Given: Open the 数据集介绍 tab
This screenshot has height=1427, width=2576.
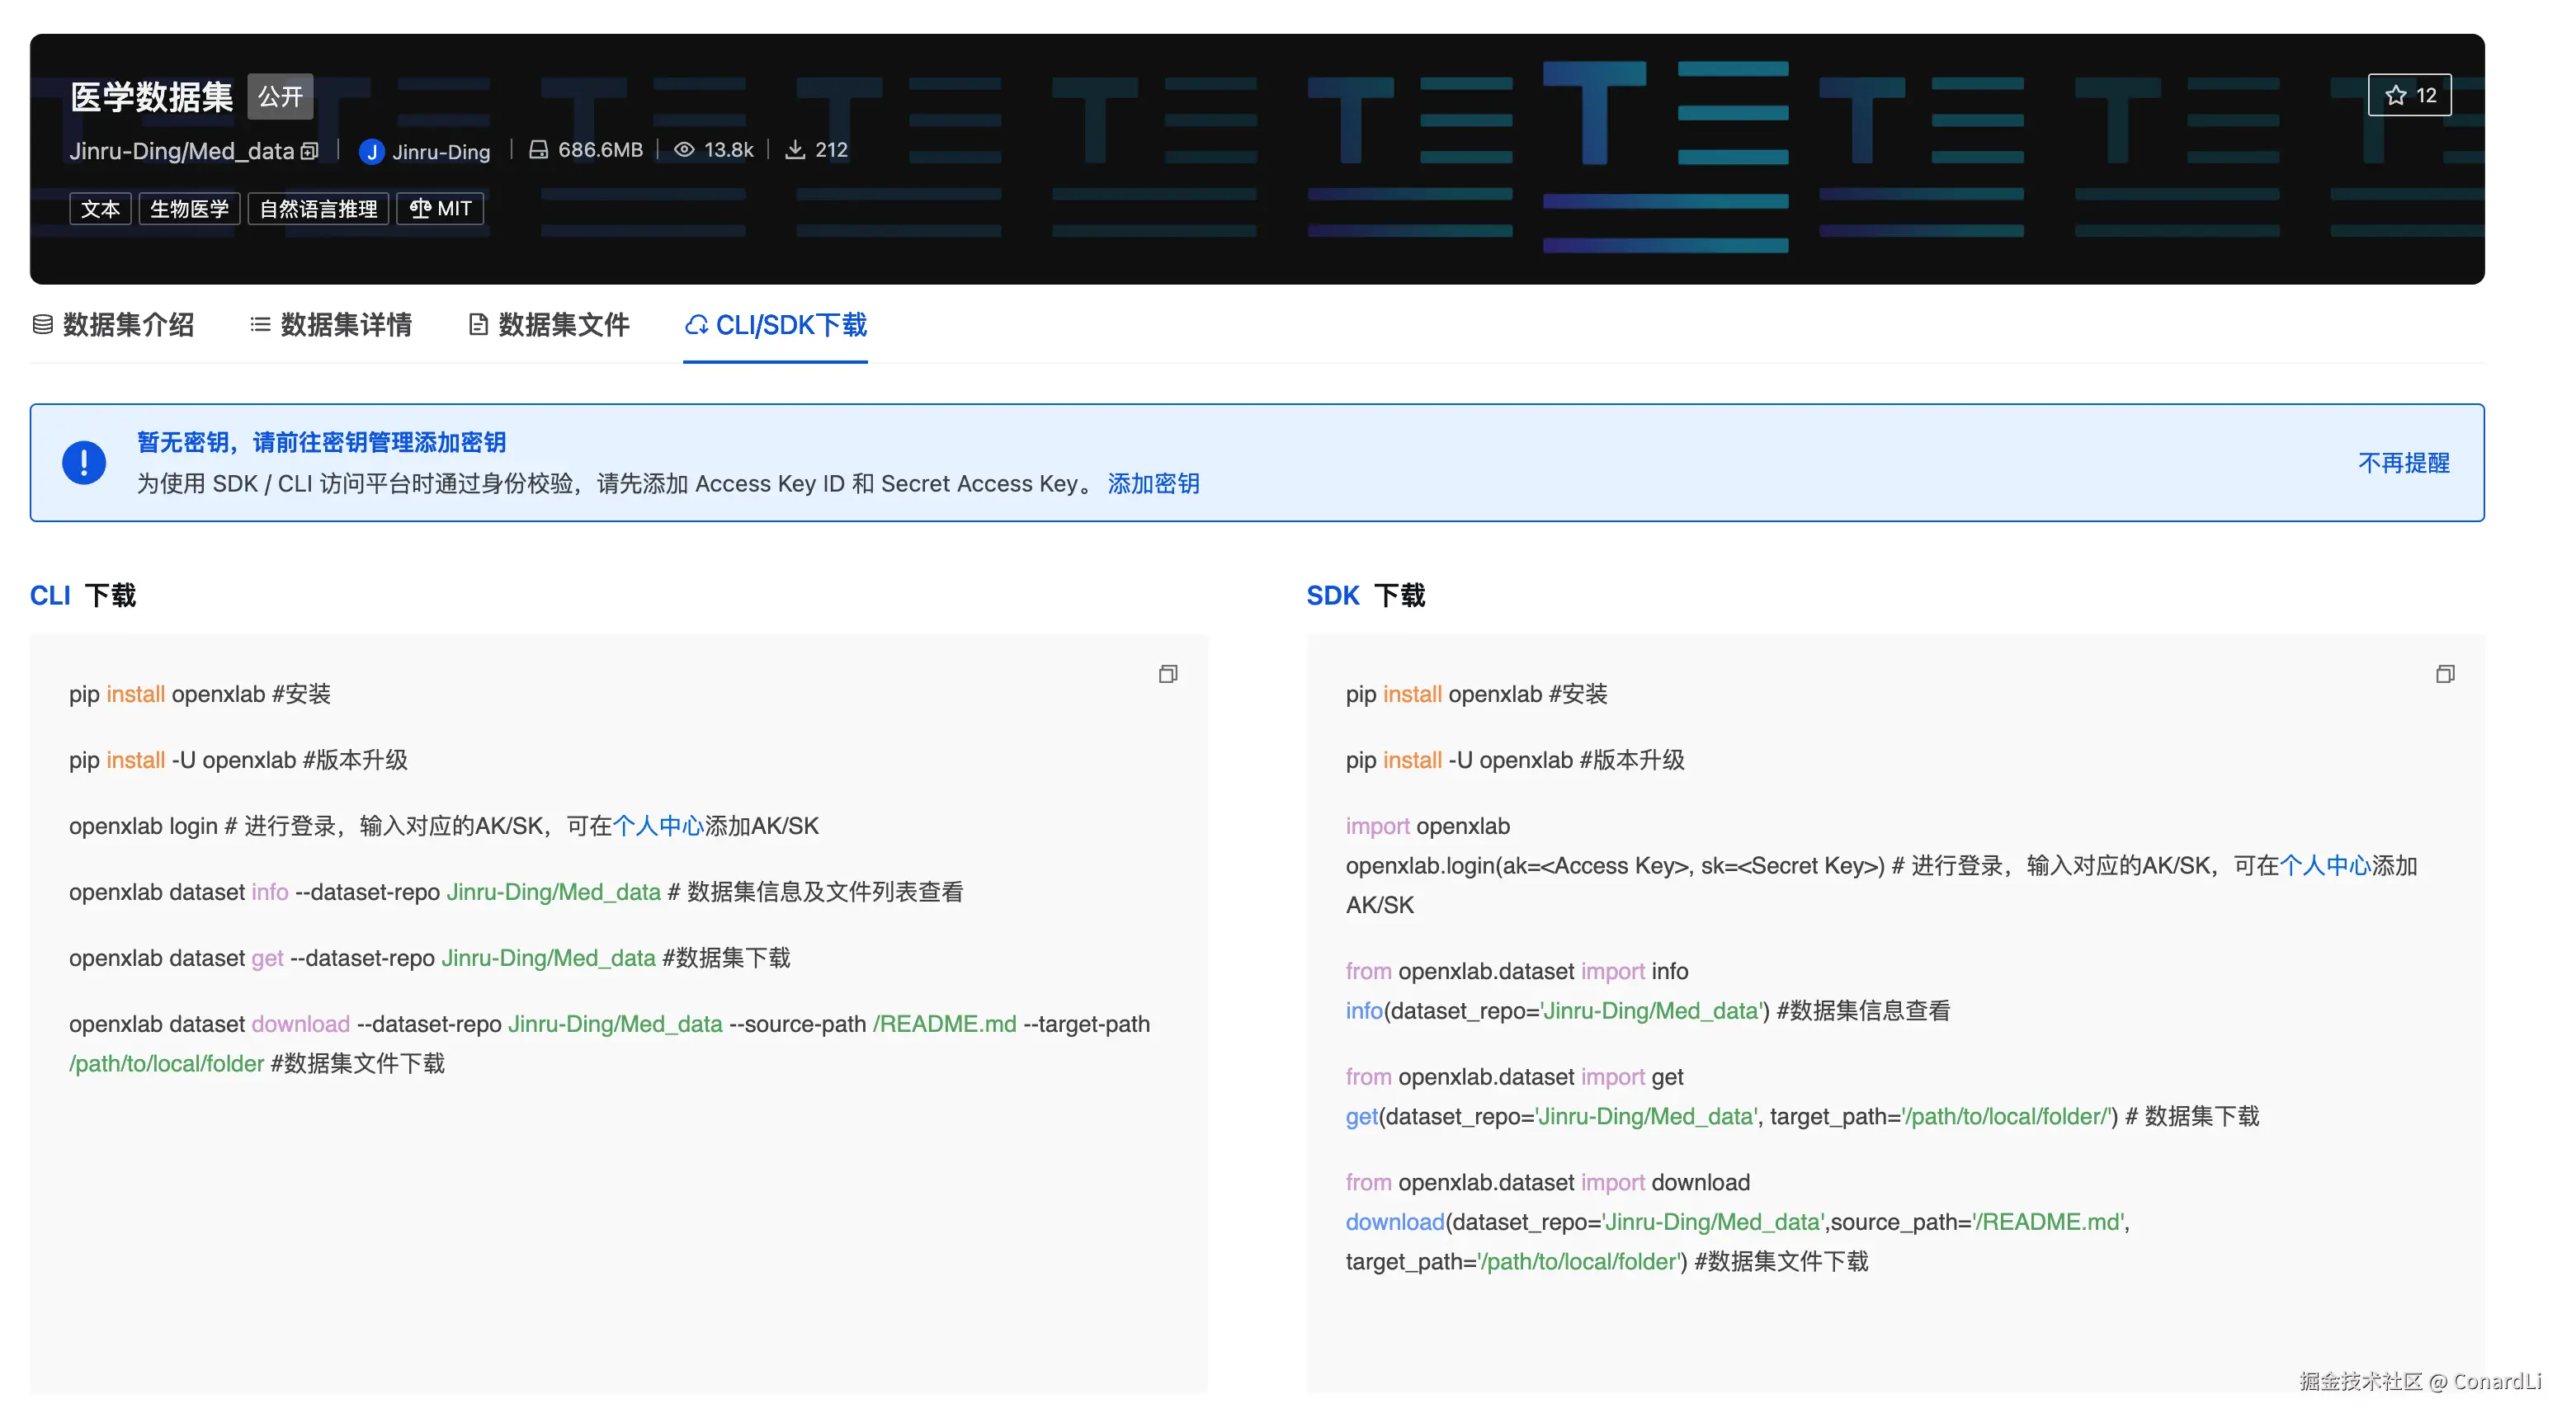Looking at the screenshot, I should click(113, 324).
